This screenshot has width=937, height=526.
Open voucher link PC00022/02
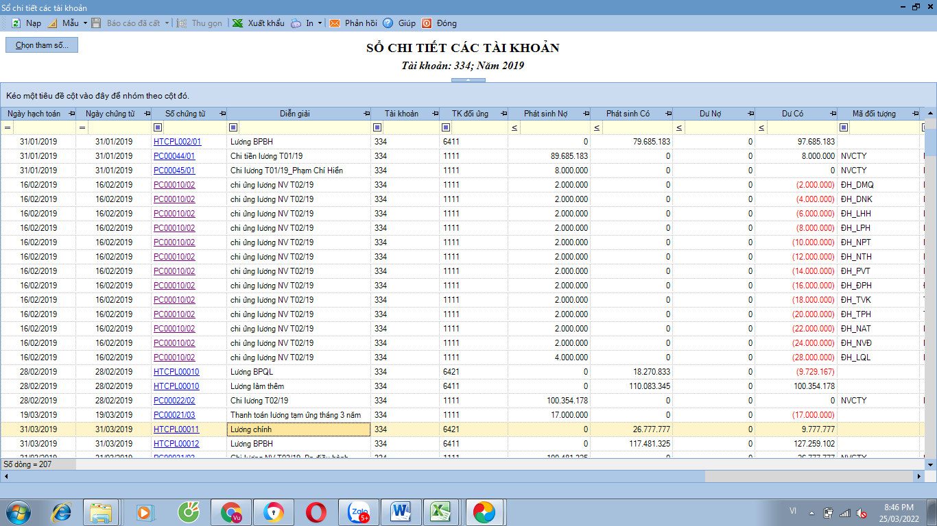tap(174, 401)
